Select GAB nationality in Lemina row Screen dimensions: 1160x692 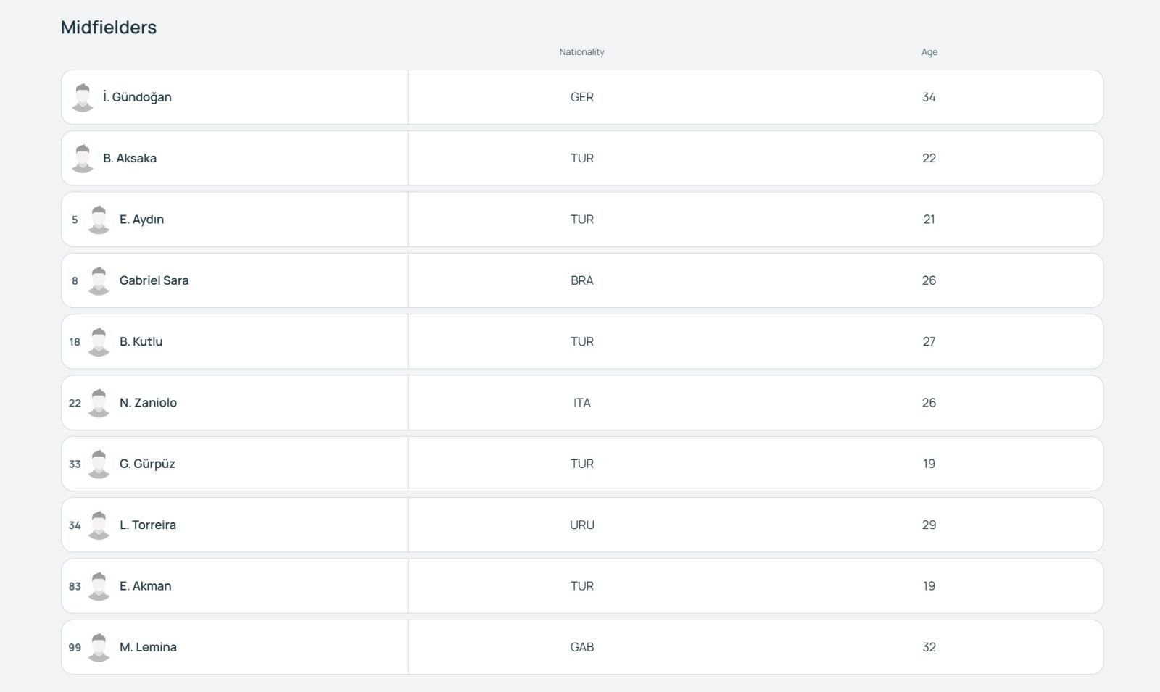(x=582, y=647)
